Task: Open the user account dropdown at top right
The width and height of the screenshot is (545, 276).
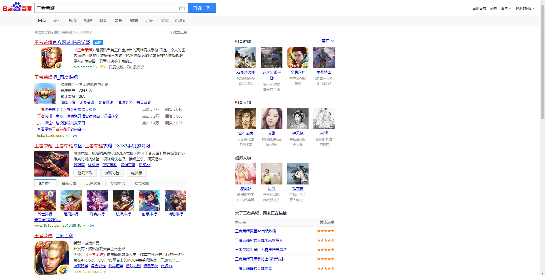Action: (x=525, y=9)
